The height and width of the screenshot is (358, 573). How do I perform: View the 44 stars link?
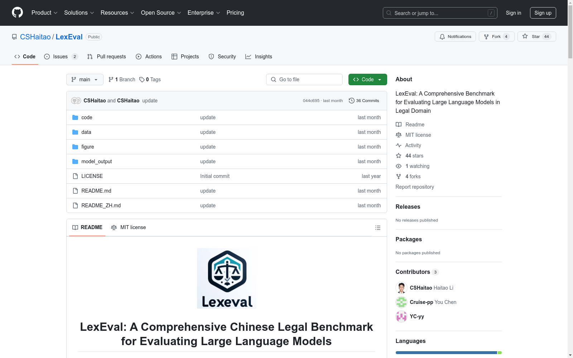[x=410, y=156]
